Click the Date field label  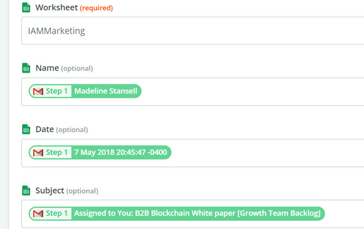coord(45,129)
